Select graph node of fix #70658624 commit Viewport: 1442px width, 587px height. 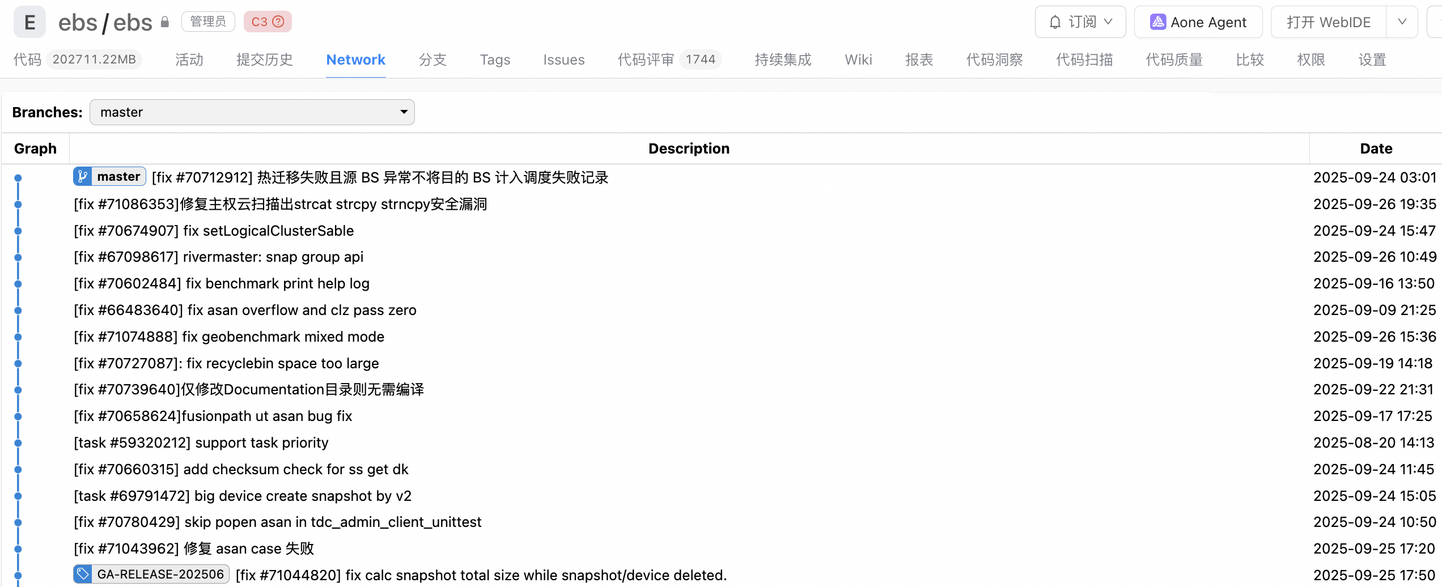pyautogui.click(x=18, y=416)
